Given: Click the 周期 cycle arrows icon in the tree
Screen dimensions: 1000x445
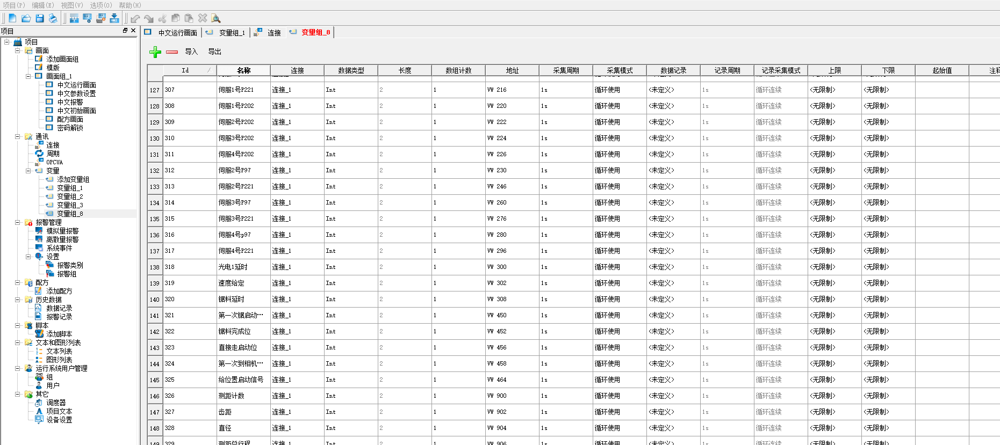Looking at the screenshot, I should (x=39, y=154).
